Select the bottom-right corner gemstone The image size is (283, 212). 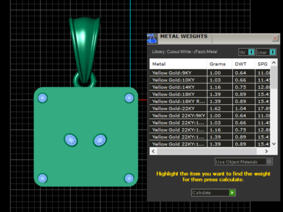point(129,178)
